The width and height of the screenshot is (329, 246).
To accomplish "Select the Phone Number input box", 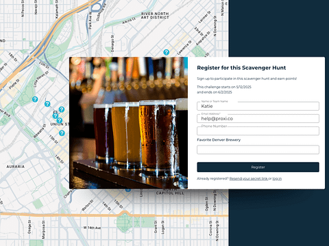I will [x=258, y=131].
